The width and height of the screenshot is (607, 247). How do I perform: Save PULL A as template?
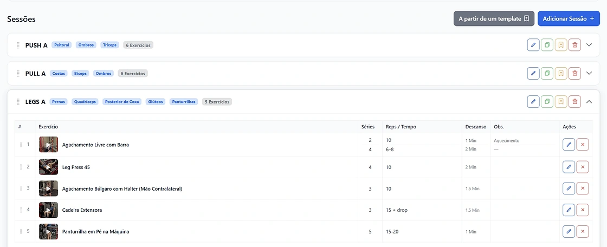pyautogui.click(x=561, y=73)
